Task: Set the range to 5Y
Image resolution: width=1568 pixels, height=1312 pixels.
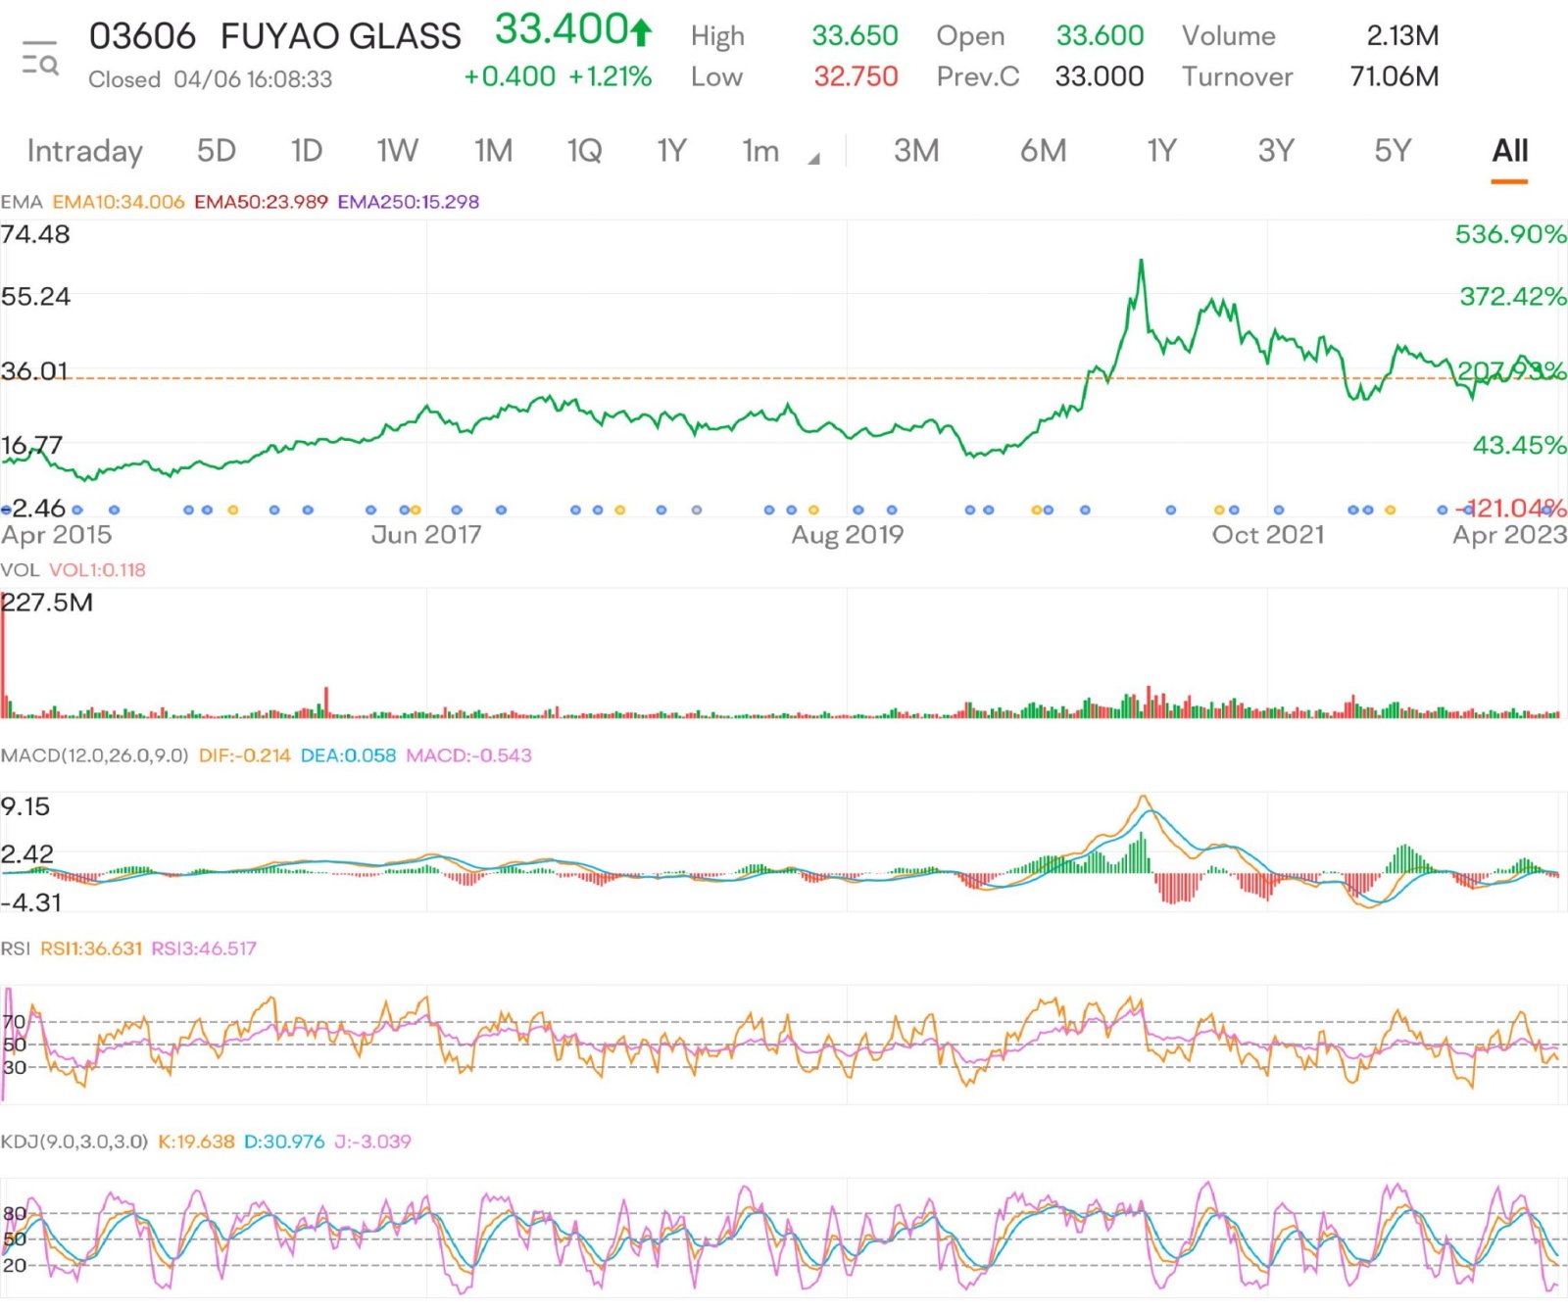Action: [x=1393, y=151]
